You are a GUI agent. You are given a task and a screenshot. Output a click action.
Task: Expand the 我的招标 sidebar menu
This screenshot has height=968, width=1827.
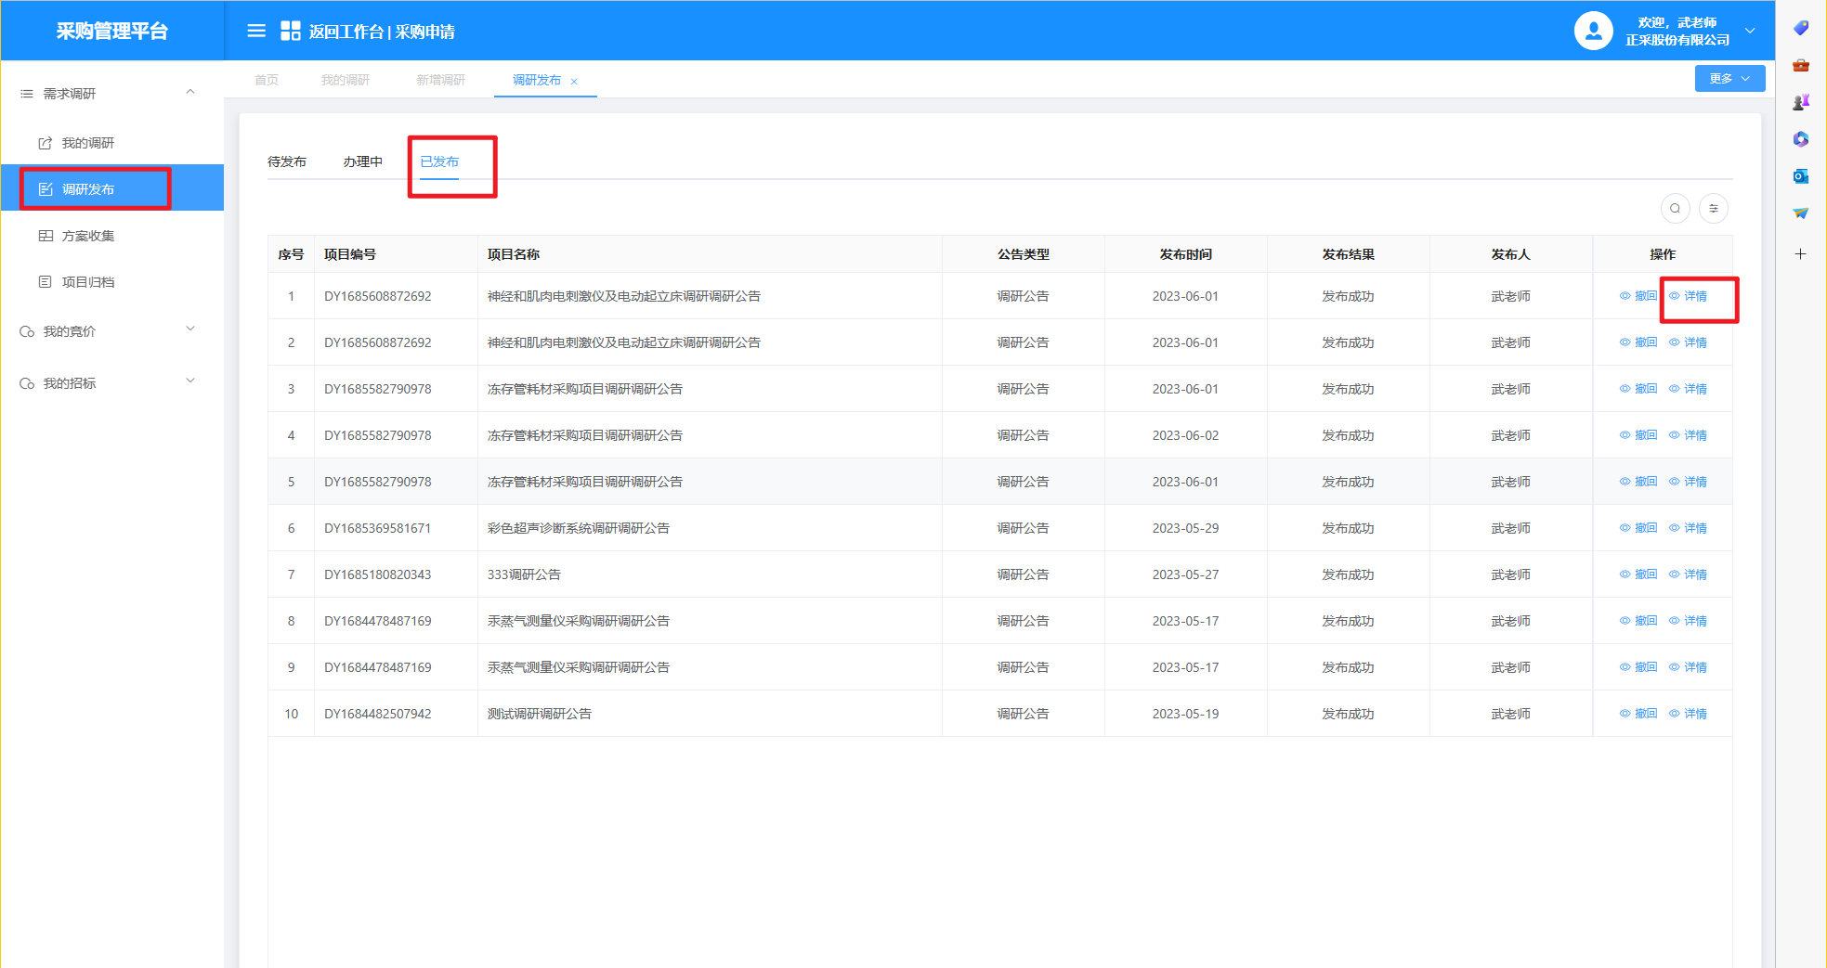pos(190,382)
